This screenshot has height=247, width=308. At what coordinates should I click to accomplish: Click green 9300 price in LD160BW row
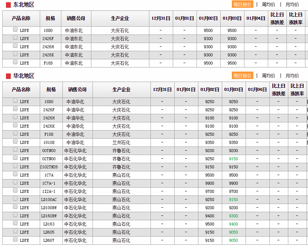pos(233,216)
